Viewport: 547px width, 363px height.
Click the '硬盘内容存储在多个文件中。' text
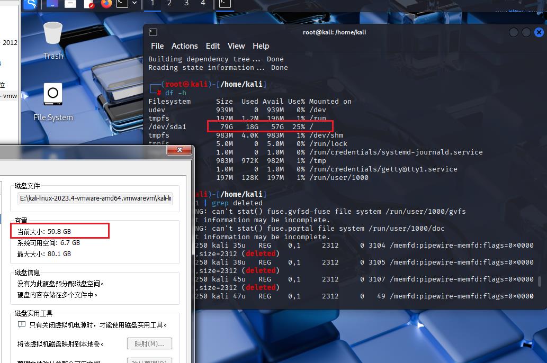point(57,295)
